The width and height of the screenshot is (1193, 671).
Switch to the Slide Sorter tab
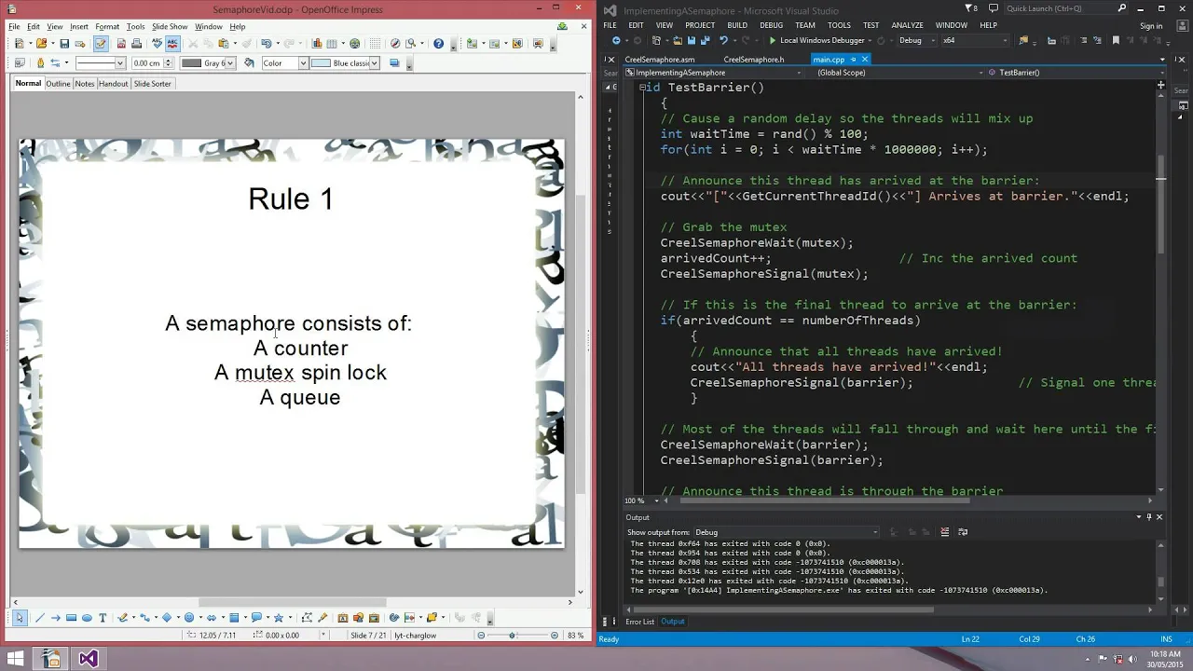153,84
